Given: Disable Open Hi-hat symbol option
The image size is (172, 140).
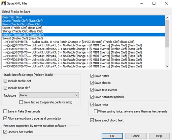Looking at the screenshot, I should pos(5,132).
